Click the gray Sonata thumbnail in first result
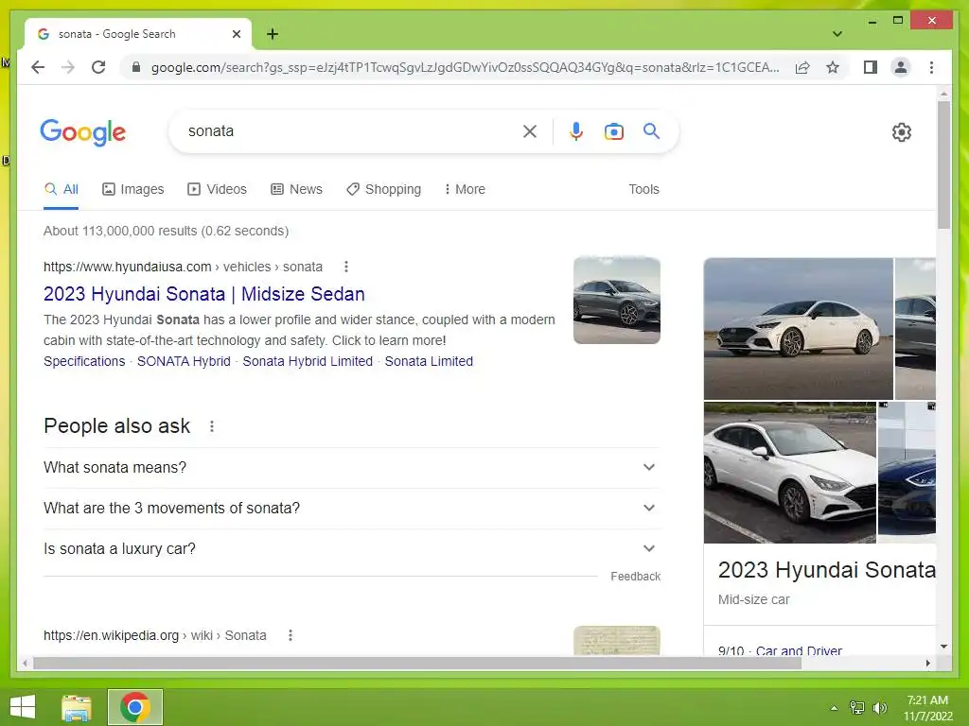Viewport: 969px width, 726px height. point(617,301)
